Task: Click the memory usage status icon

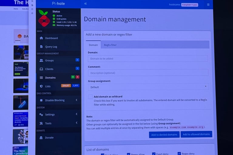Action: coord(54,25)
